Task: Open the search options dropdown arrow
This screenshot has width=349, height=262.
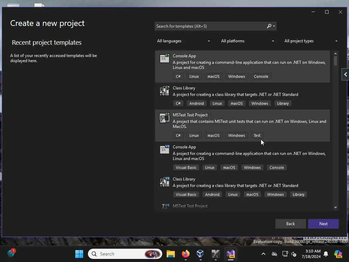Action: [274, 26]
